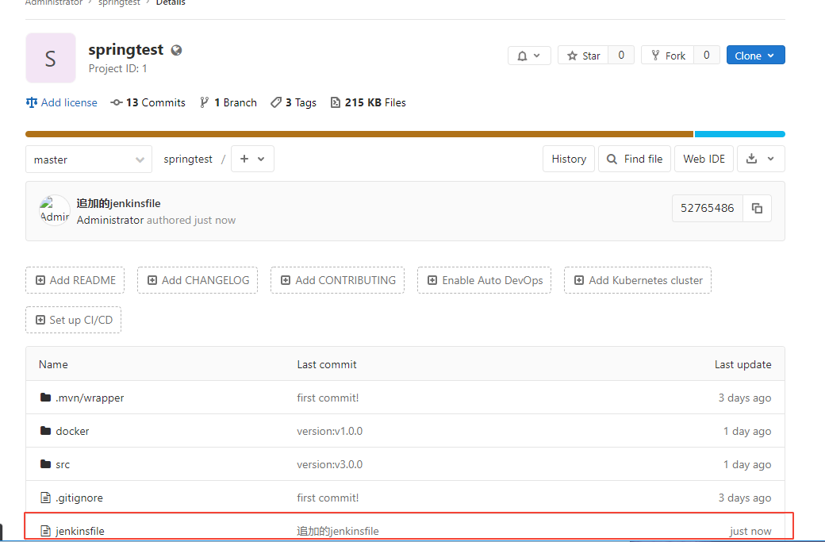This screenshot has height=542, width=825.
Task: Click the Add Kubernetes cluster button
Action: pyautogui.click(x=638, y=280)
